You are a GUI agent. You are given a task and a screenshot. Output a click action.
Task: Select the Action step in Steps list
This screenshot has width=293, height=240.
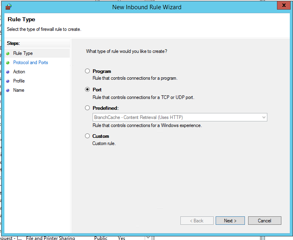[19, 72]
